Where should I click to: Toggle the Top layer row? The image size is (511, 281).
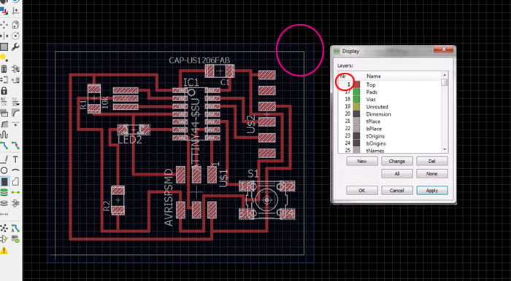[x=390, y=84]
